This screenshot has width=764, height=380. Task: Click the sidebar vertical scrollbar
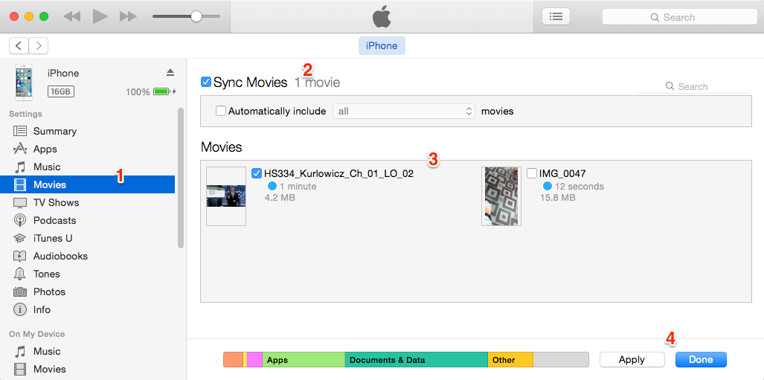click(181, 178)
